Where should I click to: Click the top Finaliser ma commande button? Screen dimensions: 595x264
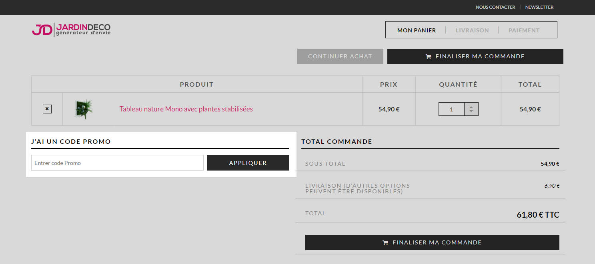coord(475,56)
